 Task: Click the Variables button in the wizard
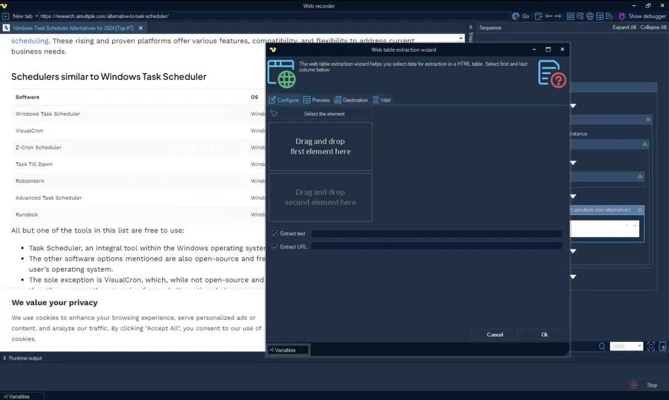click(x=288, y=350)
